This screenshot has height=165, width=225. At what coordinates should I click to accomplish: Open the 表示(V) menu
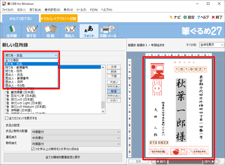[x=68, y=10]
